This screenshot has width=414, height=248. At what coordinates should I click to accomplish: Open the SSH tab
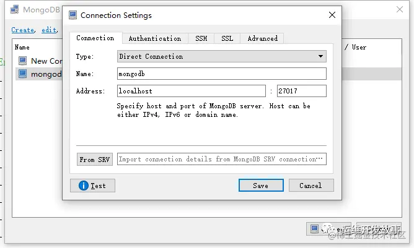pos(201,38)
